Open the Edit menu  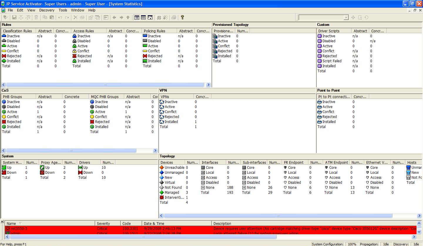click(20, 10)
